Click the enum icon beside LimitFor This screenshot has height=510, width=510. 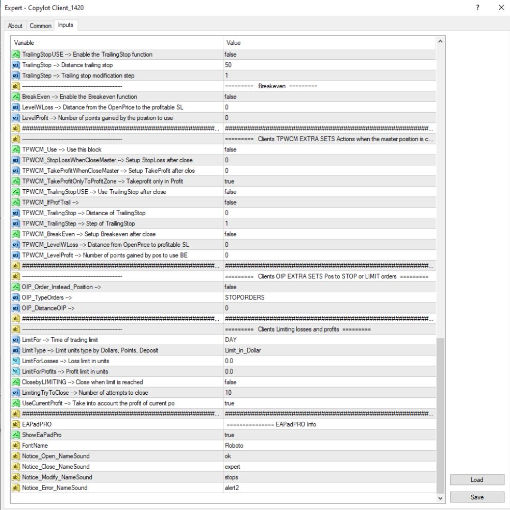(x=16, y=340)
